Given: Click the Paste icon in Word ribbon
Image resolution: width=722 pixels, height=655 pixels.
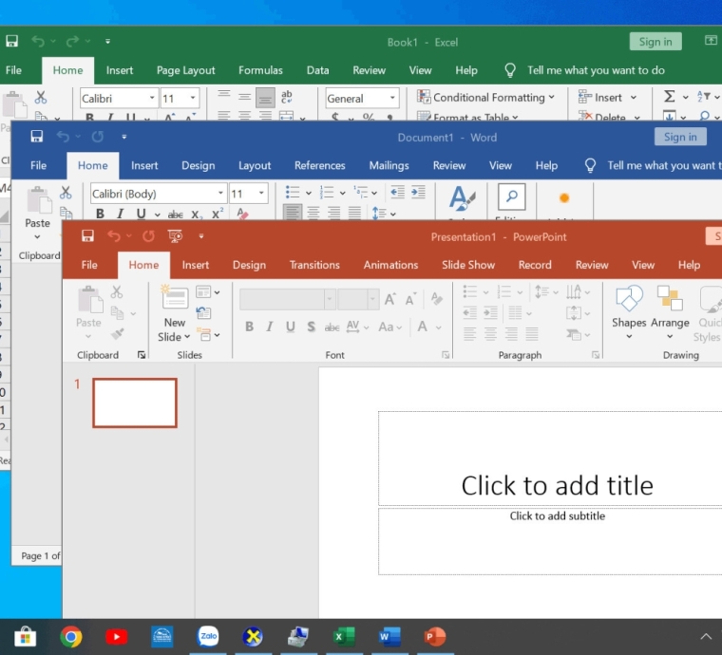Looking at the screenshot, I should [x=39, y=200].
